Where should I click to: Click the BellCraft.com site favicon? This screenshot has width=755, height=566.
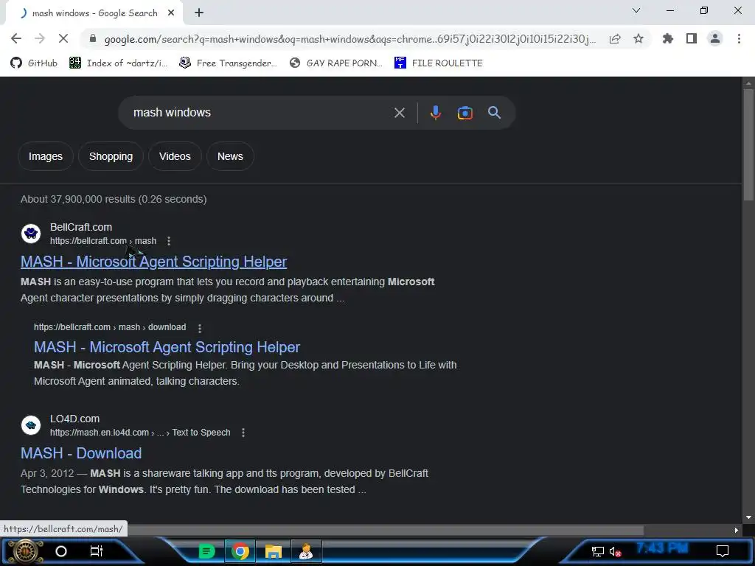[31, 234]
